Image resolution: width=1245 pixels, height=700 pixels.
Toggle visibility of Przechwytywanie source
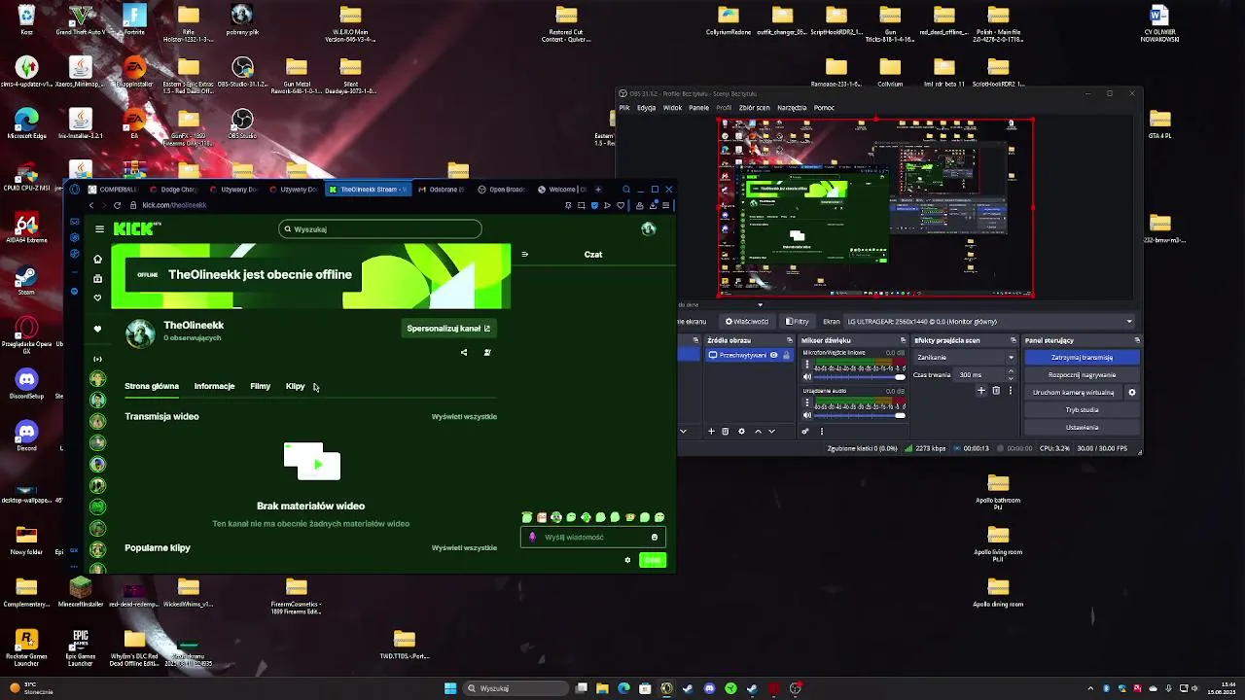(x=774, y=356)
